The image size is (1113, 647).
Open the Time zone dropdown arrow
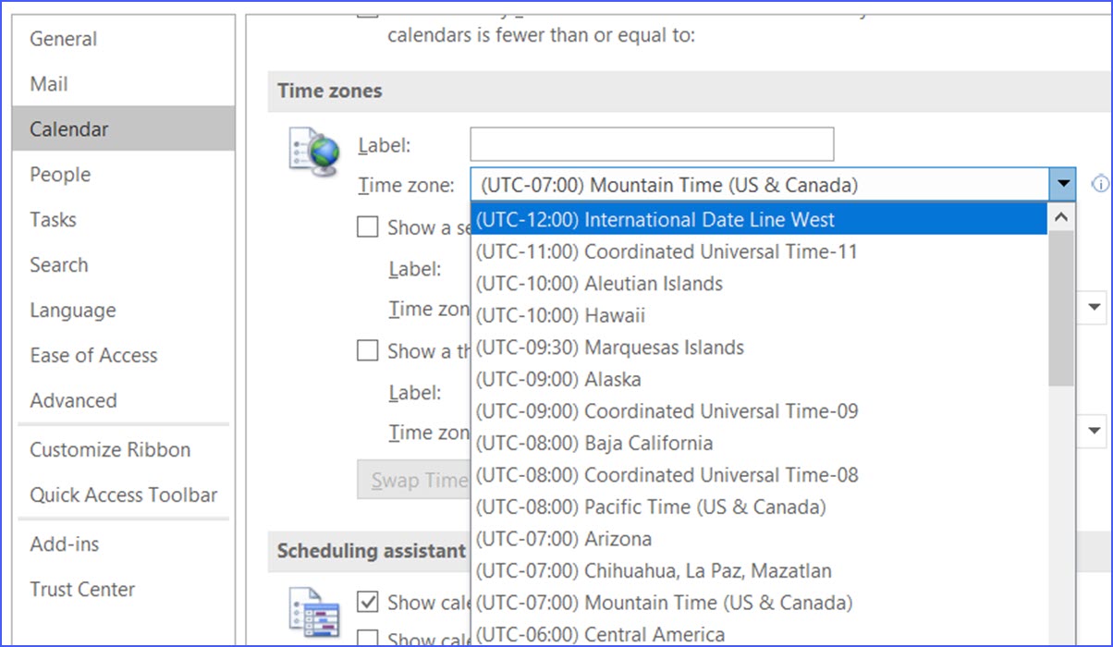(1061, 184)
